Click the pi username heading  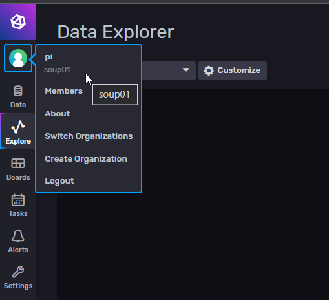(48, 57)
